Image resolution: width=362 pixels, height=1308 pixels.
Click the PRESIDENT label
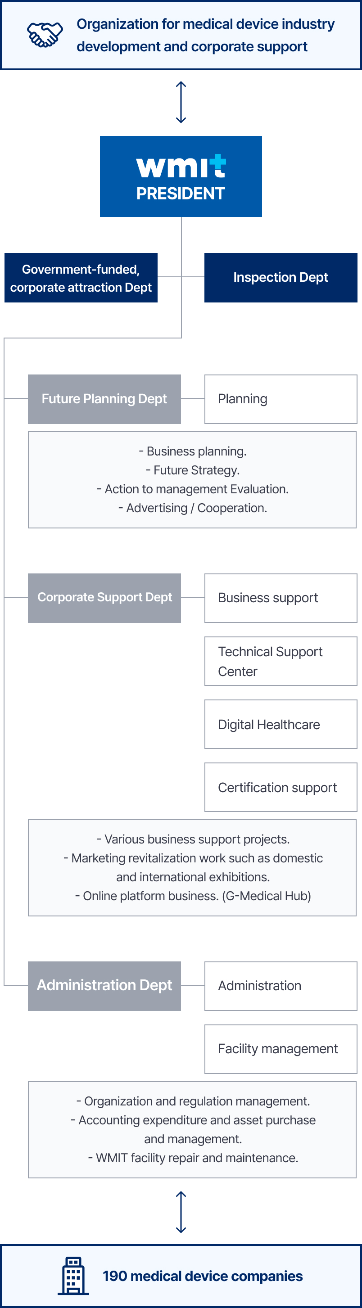click(x=181, y=194)
